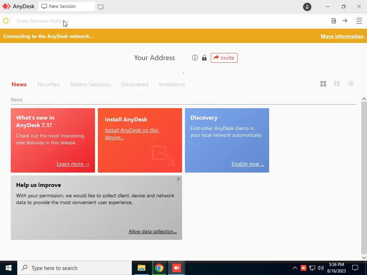Click AnyDesk icon in system tray

point(303,268)
